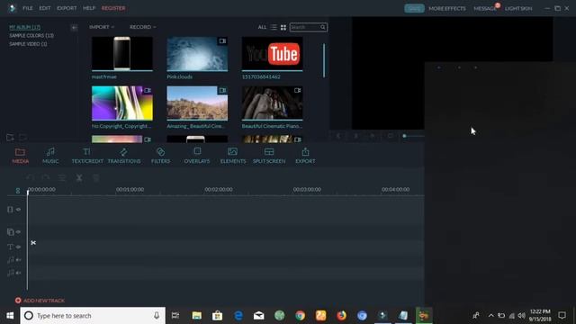576x324 pixels.
Task: Click the ALL media filter
Action: coord(262,27)
